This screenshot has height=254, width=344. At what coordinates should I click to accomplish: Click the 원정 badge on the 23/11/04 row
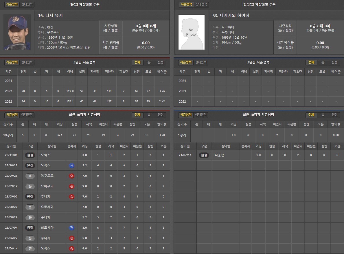tap(30, 155)
